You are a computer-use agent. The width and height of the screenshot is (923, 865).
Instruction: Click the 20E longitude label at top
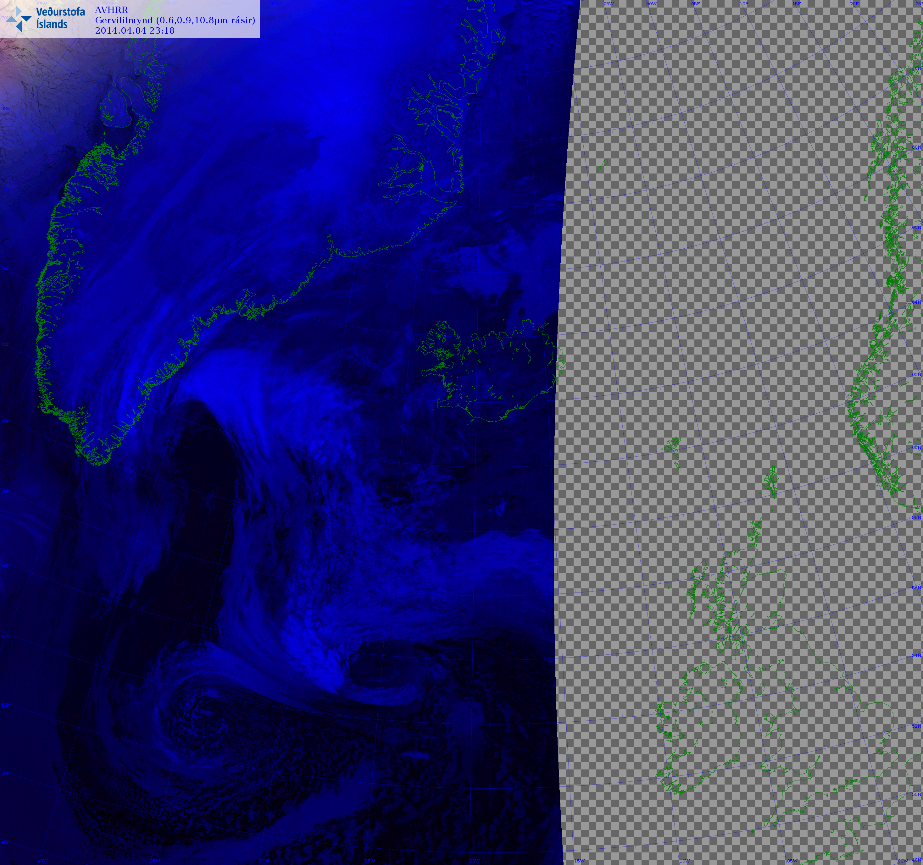854,4
